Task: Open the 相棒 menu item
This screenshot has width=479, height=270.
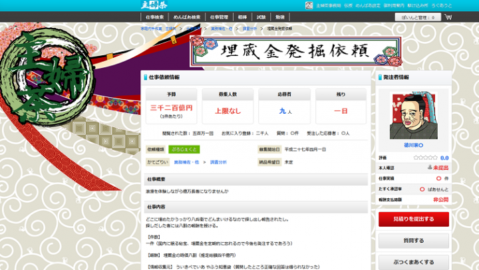Action: (x=242, y=17)
